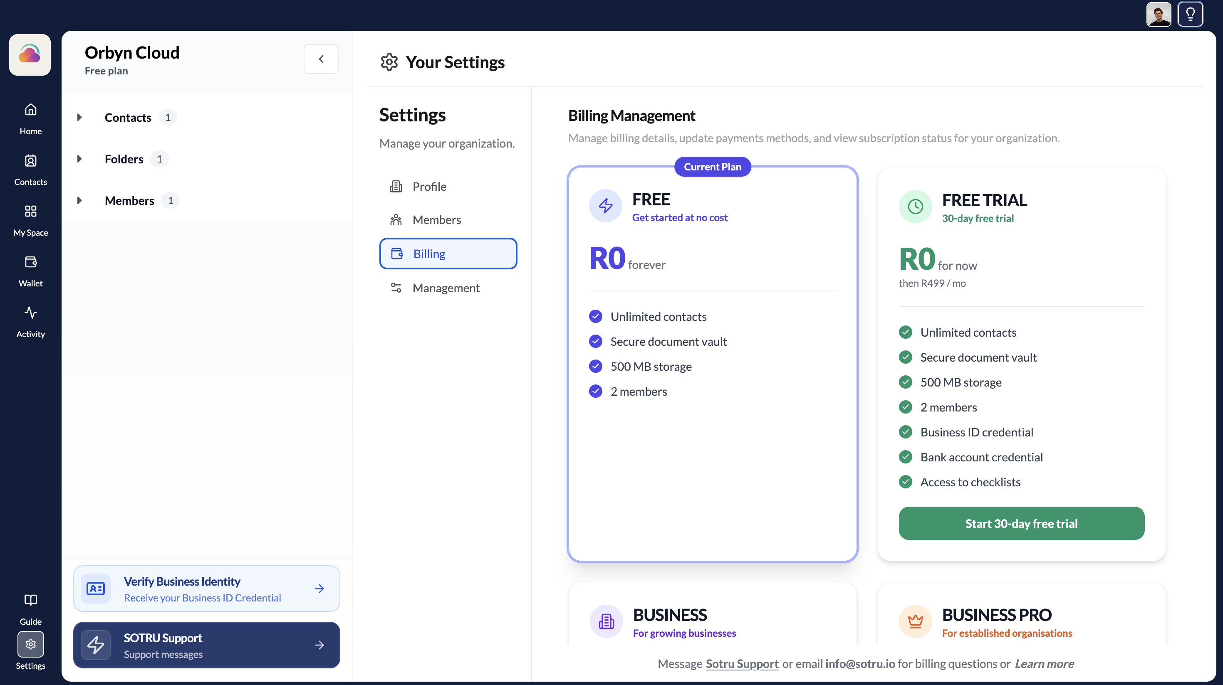The height and width of the screenshot is (685, 1223).
Task: Open the Profile settings tab
Action: (448, 187)
